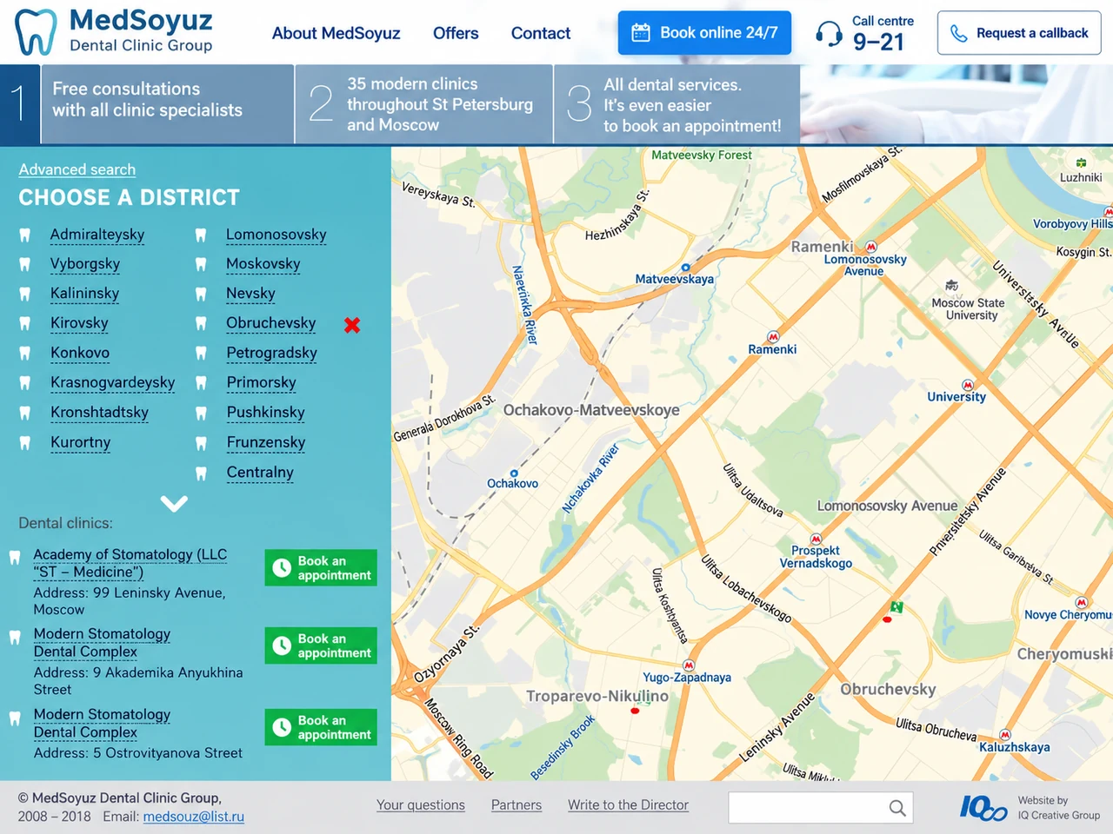Select the Obruchevsky district
The image size is (1113, 834).
click(x=271, y=323)
